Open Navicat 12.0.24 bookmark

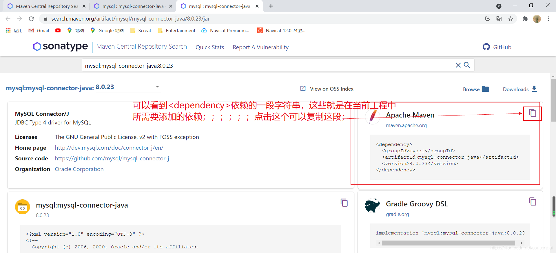(x=282, y=30)
